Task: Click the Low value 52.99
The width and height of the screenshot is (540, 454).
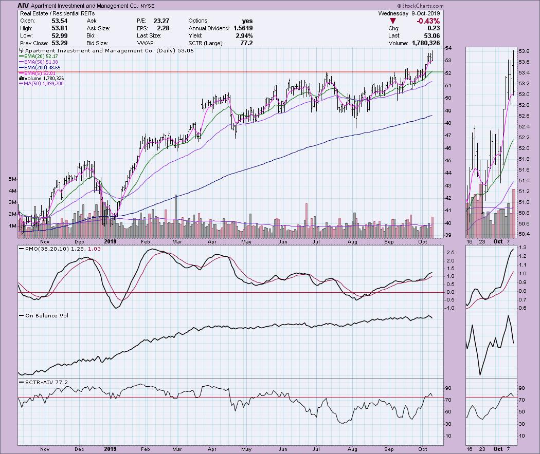Action: tap(60, 36)
